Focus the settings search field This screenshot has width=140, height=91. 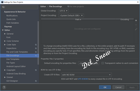click(x=20, y=7)
